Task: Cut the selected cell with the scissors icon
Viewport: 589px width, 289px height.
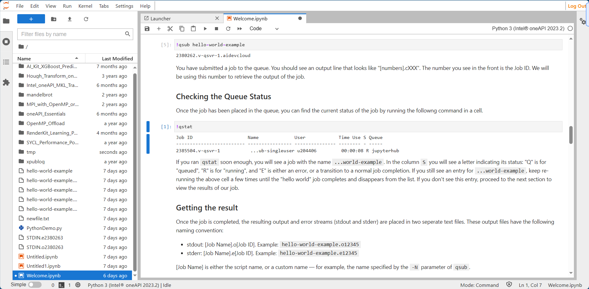Action: [170, 29]
